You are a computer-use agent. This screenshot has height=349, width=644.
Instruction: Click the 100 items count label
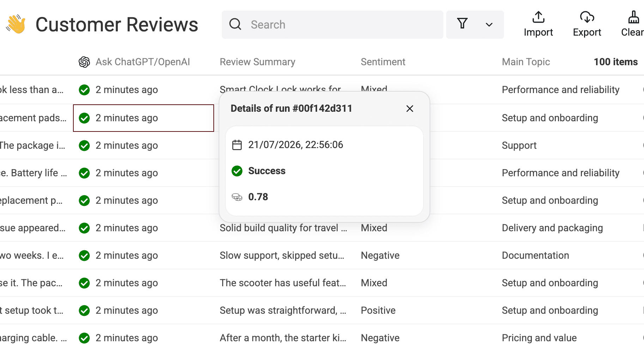click(616, 62)
